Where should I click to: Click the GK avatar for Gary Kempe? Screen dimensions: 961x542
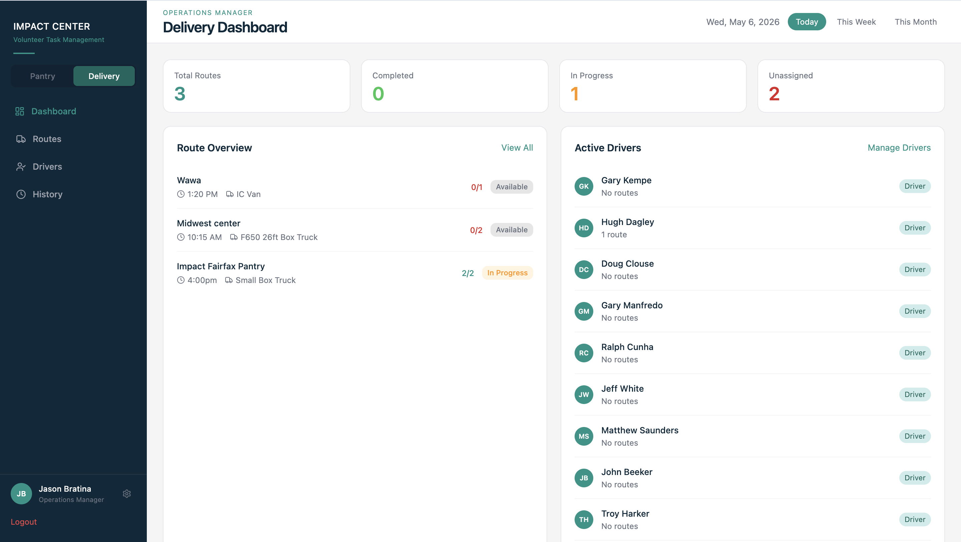pos(584,186)
